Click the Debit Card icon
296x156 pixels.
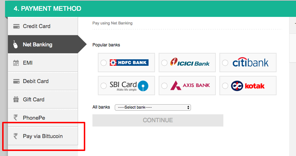pyautogui.click(x=16, y=81)
